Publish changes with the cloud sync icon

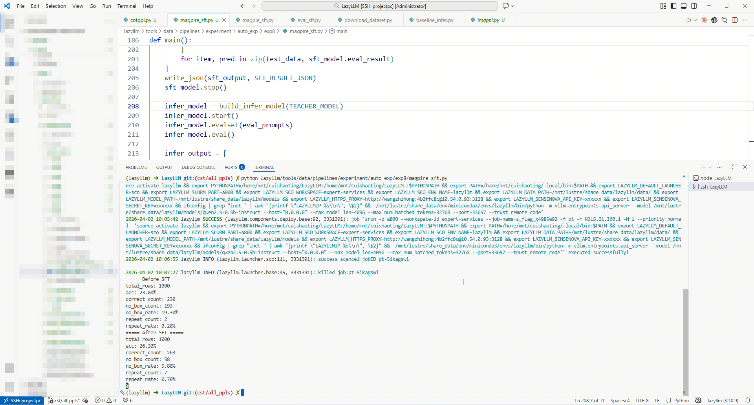click(86, 401)
